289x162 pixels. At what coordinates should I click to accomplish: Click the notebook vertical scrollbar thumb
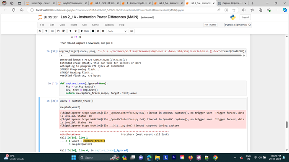pos(286,124)
